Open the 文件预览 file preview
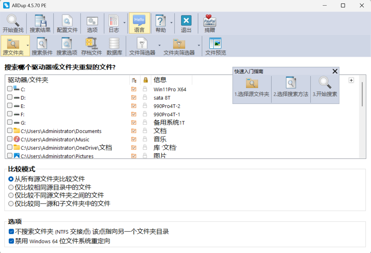The height and width of the screenshot is (253, 371). coord(215,46)
